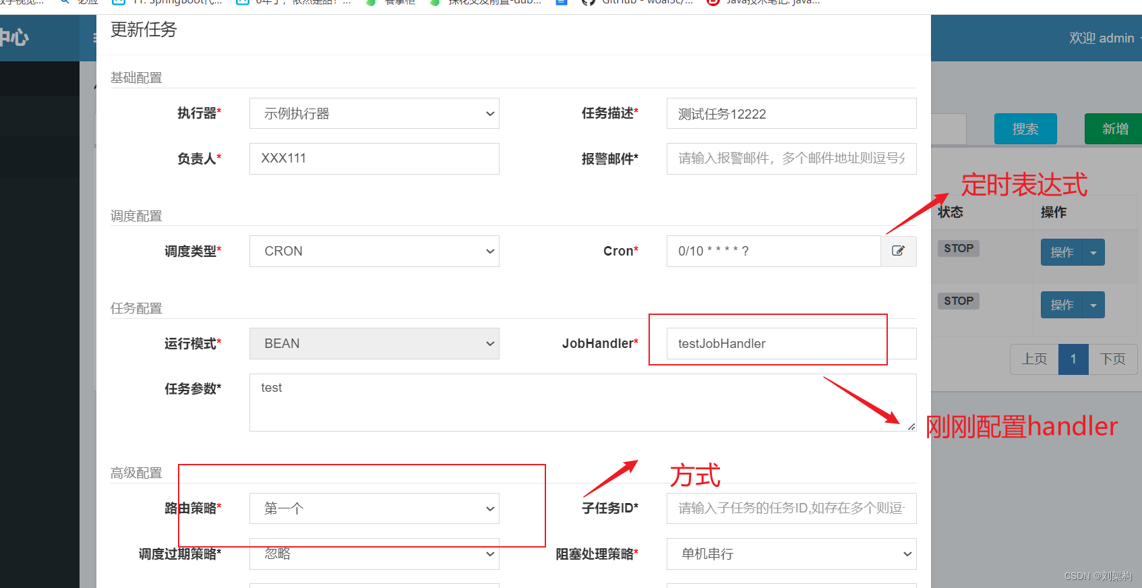Open the 执行器 dropdown showing 示例执行器

(x=374, y=113)
